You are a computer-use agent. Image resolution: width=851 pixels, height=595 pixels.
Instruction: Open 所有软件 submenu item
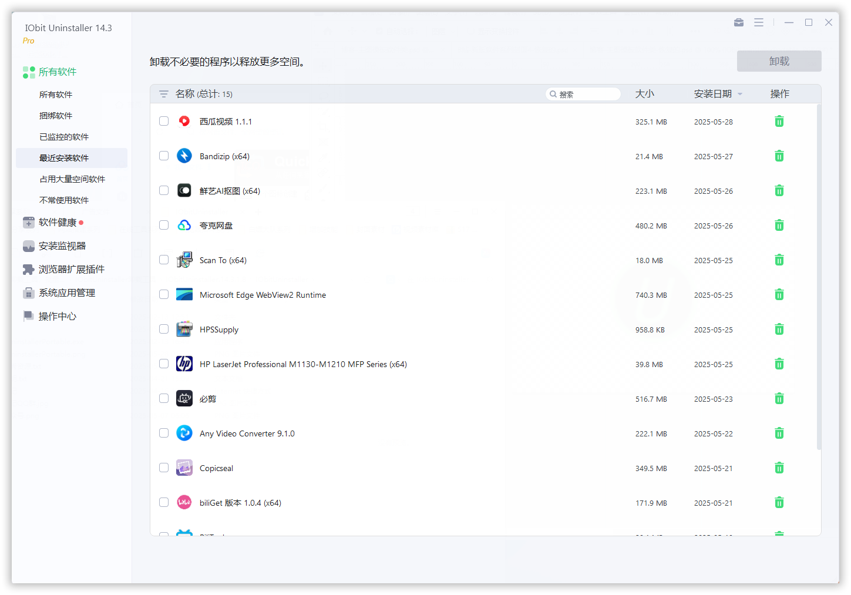(56, 95)
